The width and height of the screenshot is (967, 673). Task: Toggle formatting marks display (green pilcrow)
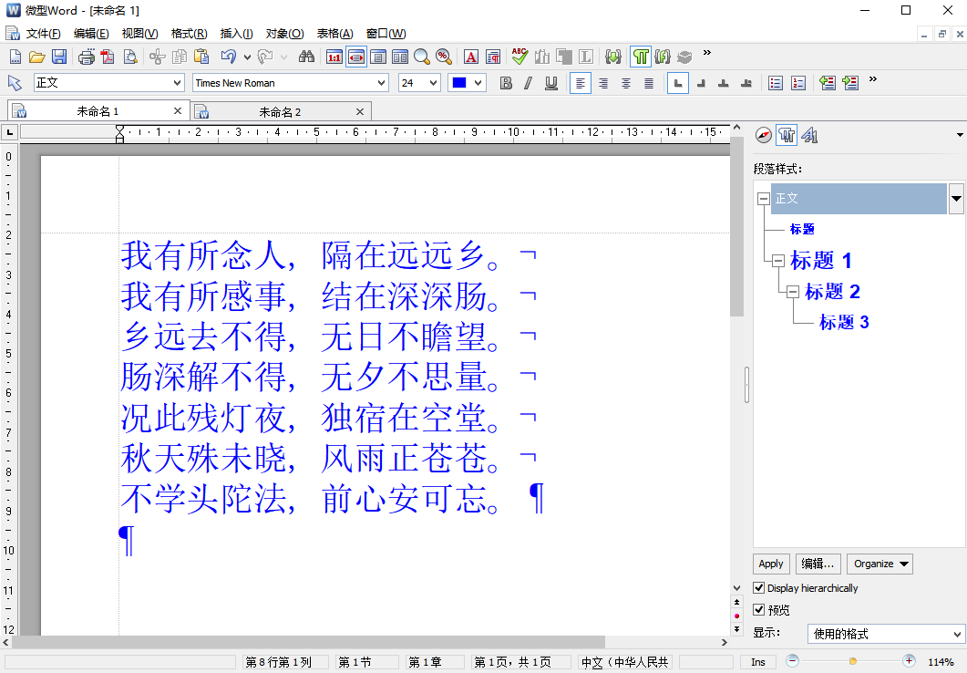point(641,57)
